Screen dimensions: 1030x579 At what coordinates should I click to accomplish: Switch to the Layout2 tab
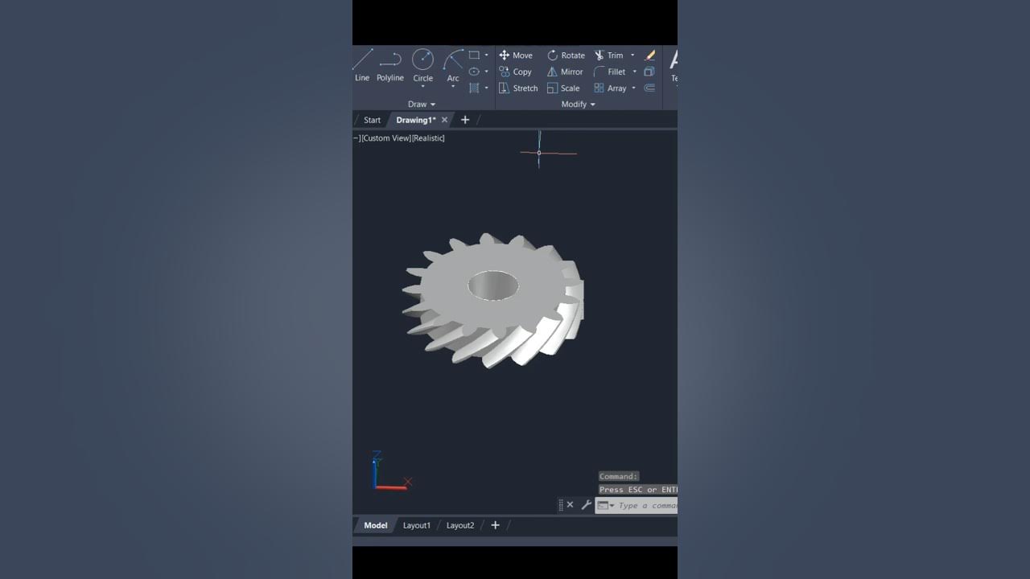coord(460,525)
